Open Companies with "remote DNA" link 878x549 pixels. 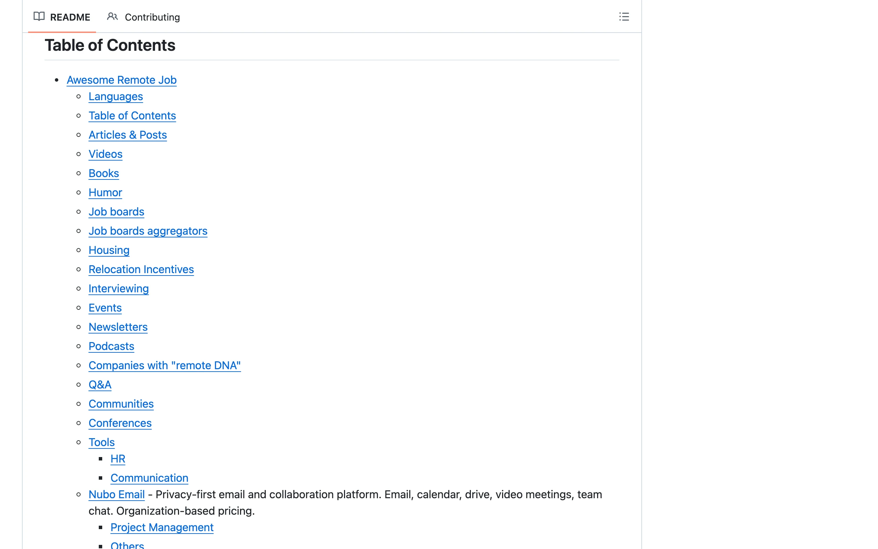click(x=165, y=366)
